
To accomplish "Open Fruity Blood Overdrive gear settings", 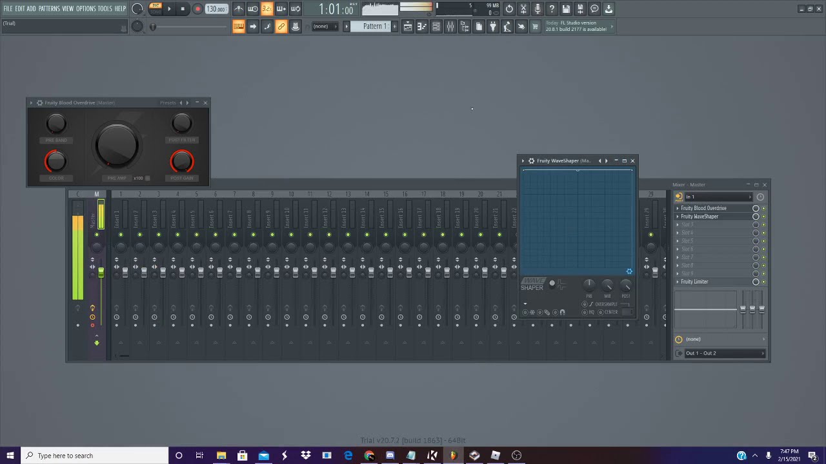I will click(39, 102).
